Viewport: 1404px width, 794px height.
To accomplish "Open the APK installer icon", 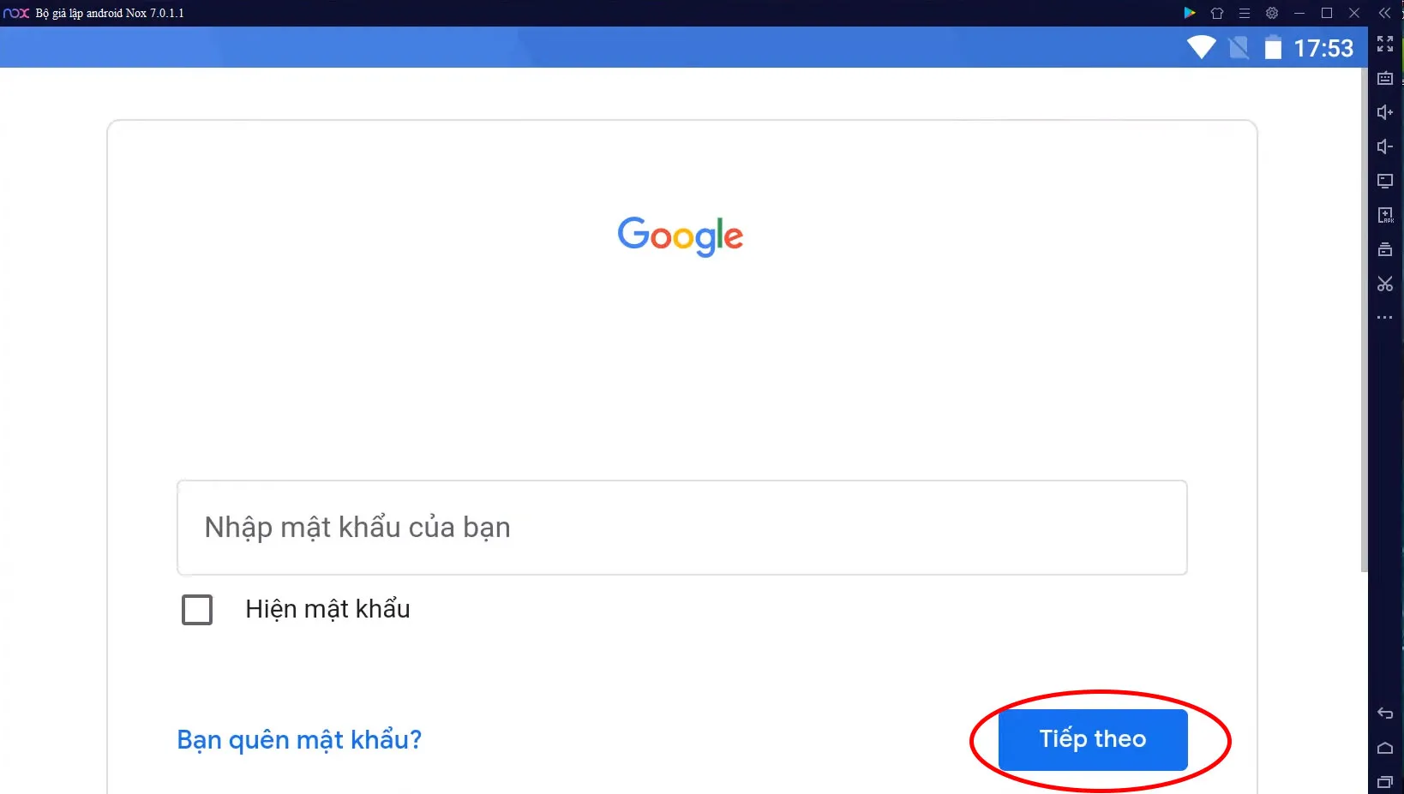I will (x=1385, y=215).
